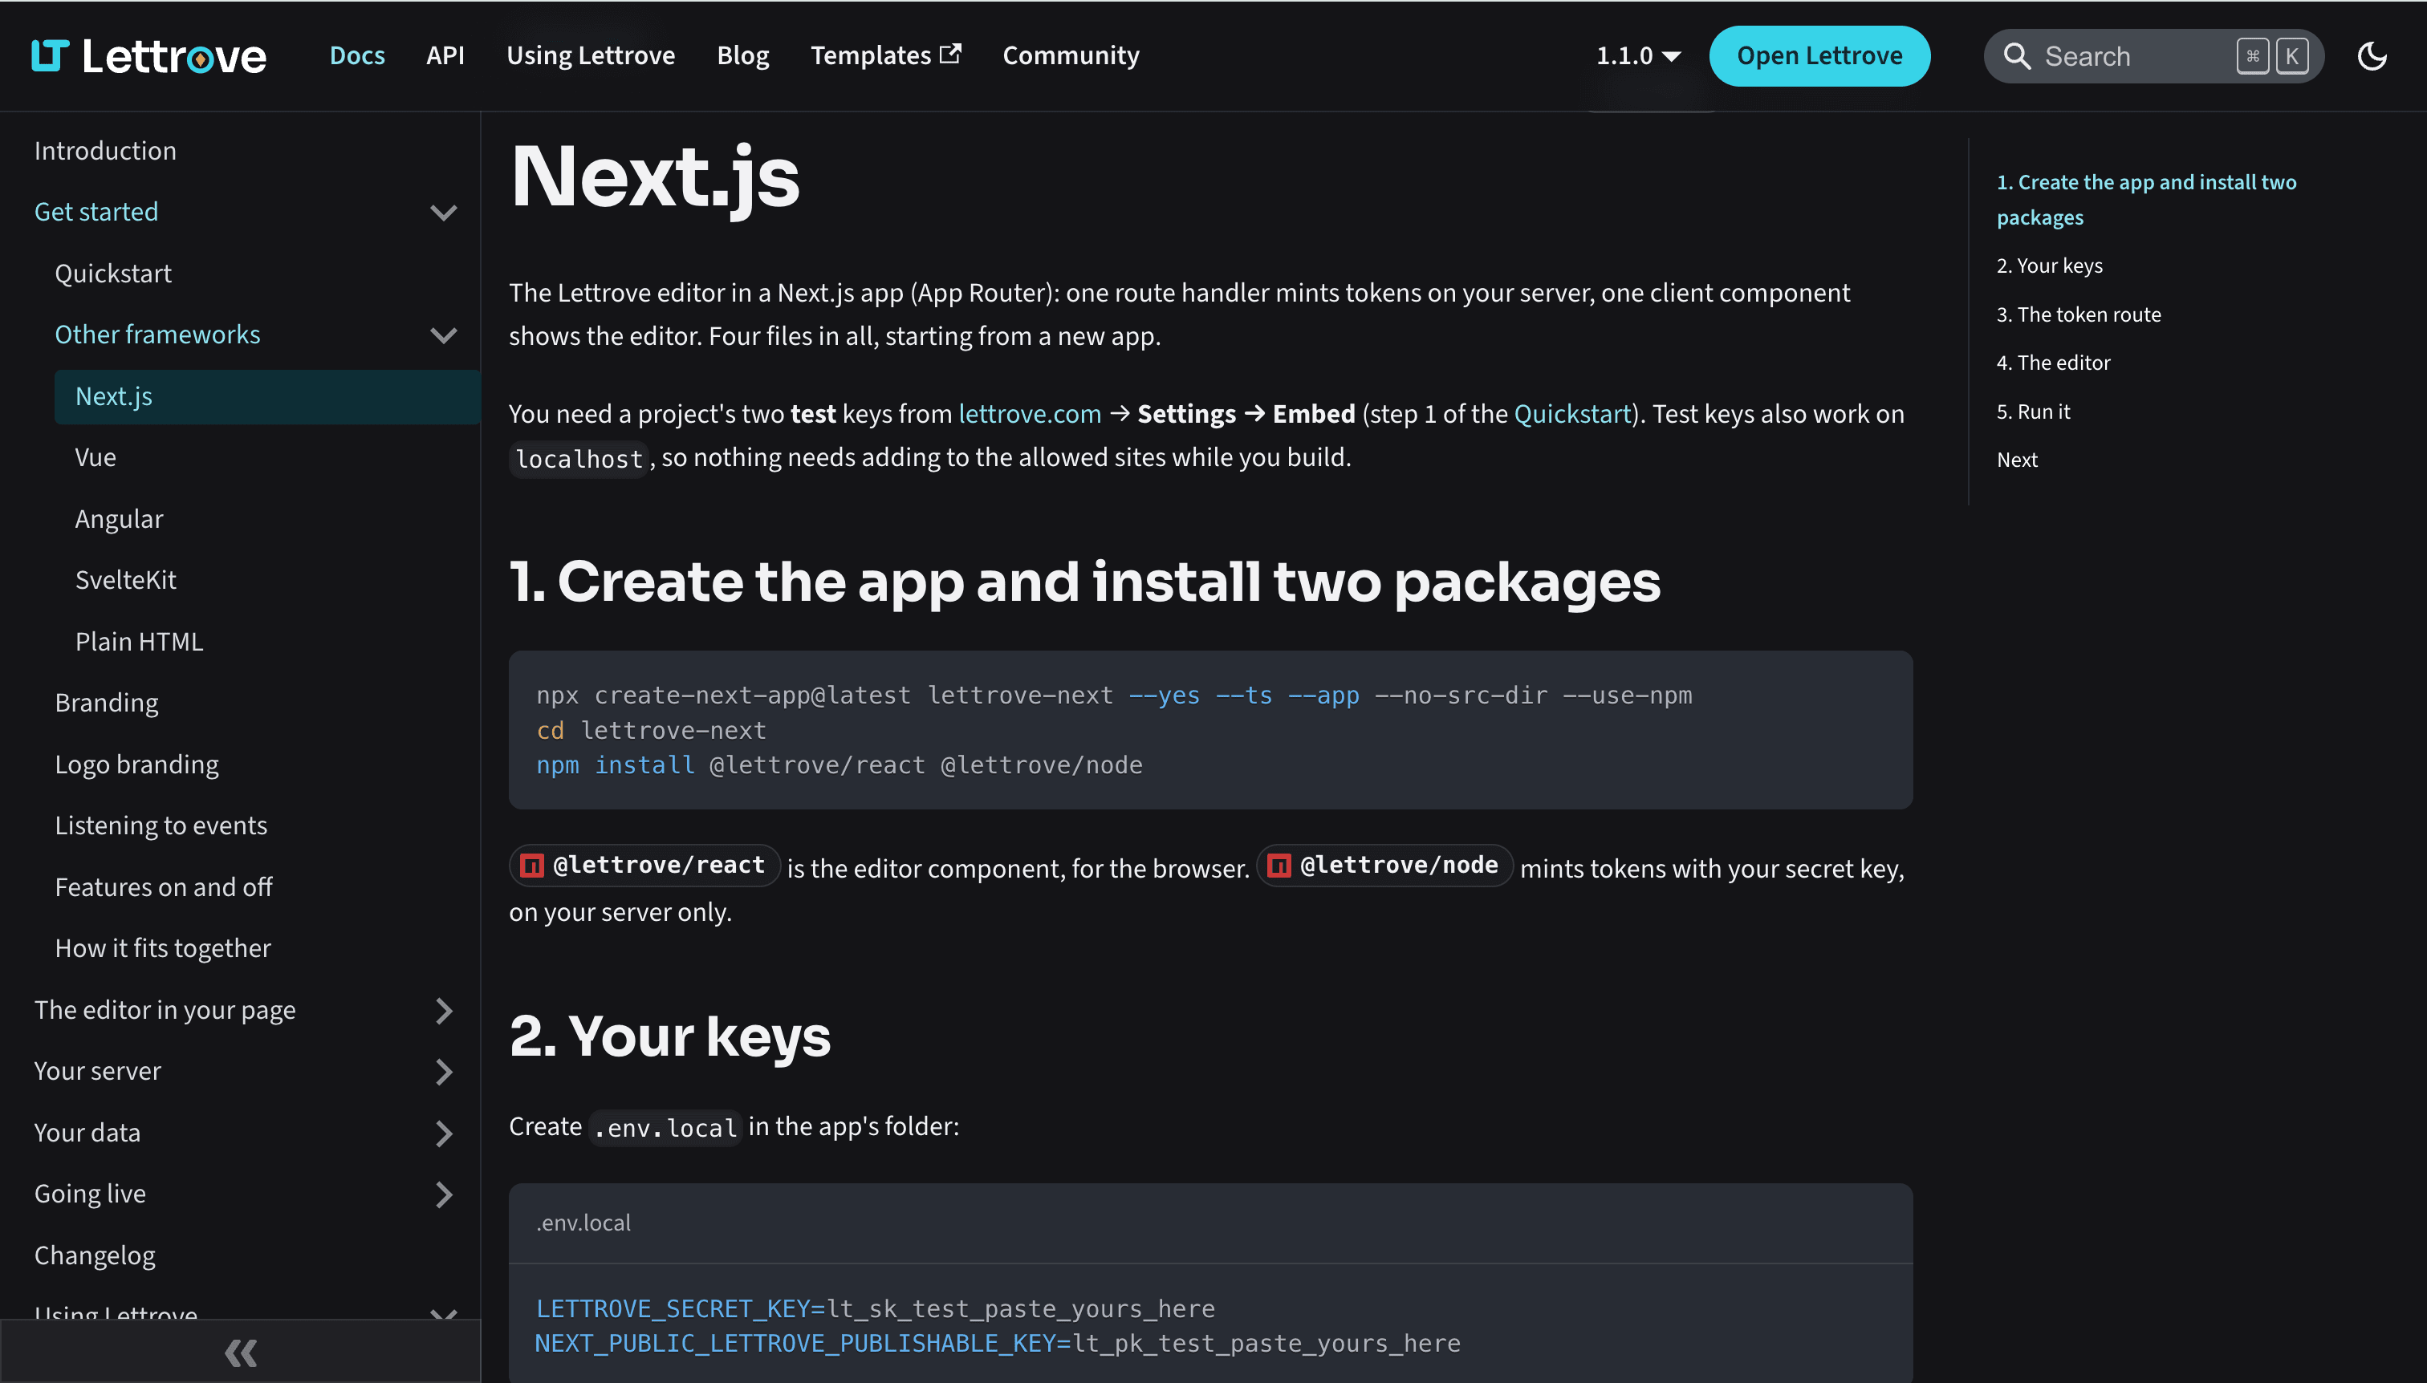The image size is (2427, 1383).
Task: Open the @lettrove/node npm package badge
Action: [x=1384, y=866]
